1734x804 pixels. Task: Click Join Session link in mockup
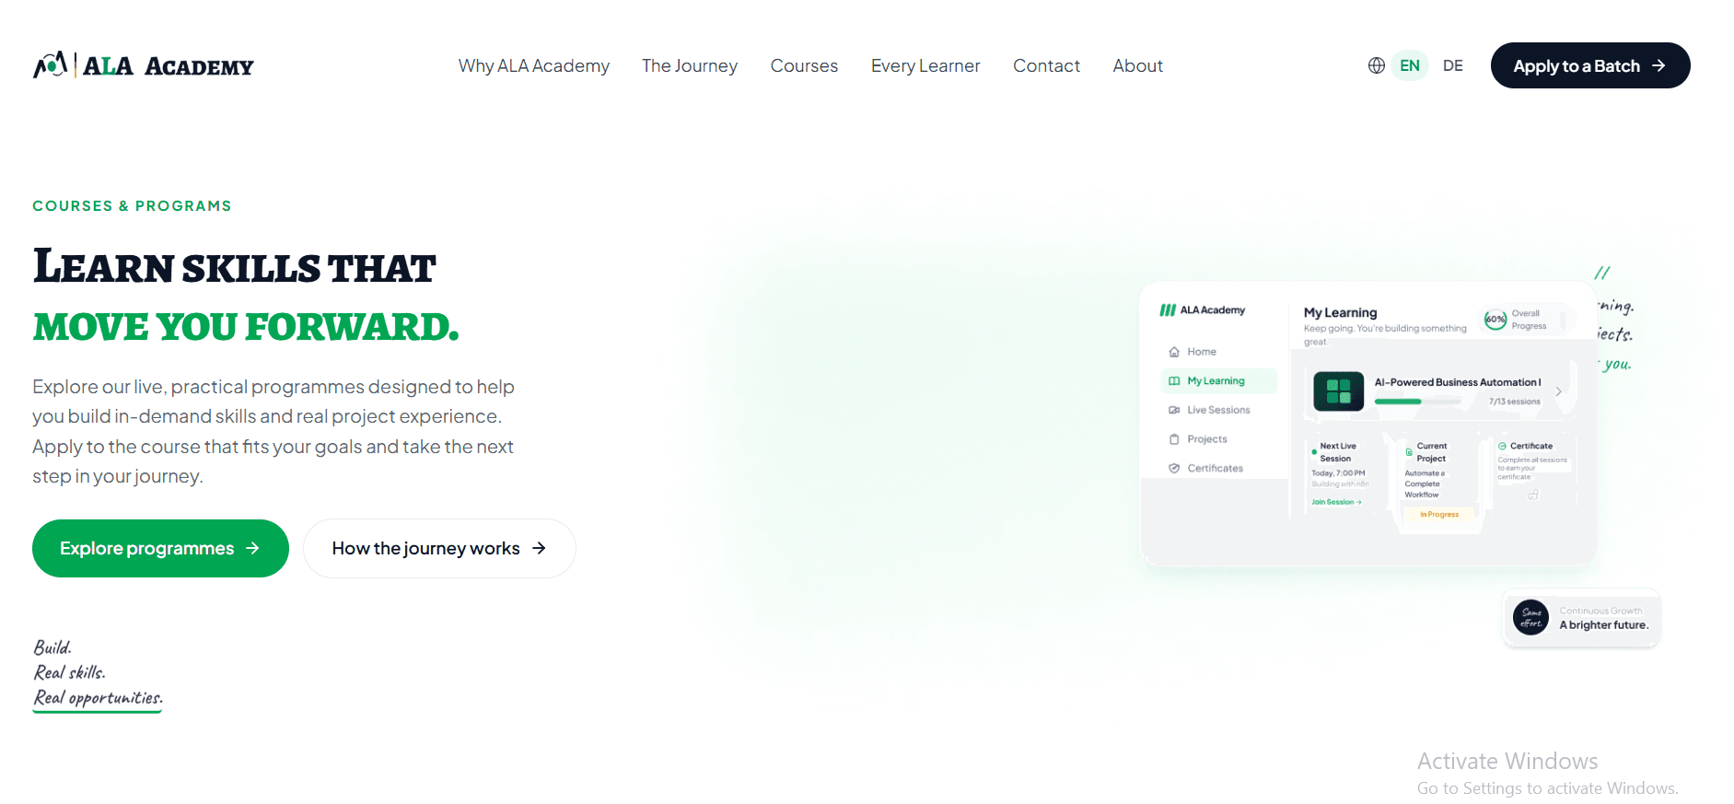(1336, 502)
